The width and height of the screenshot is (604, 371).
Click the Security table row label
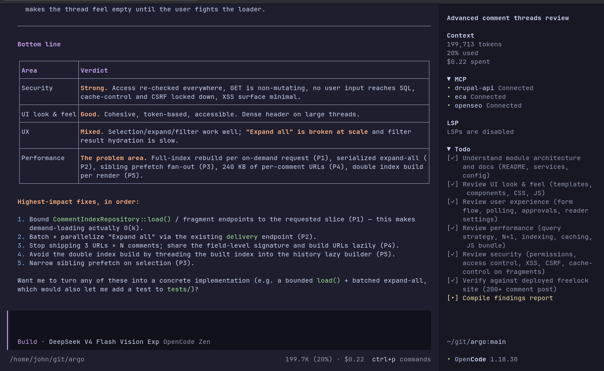pyautogui.click(x=37, y=88)
